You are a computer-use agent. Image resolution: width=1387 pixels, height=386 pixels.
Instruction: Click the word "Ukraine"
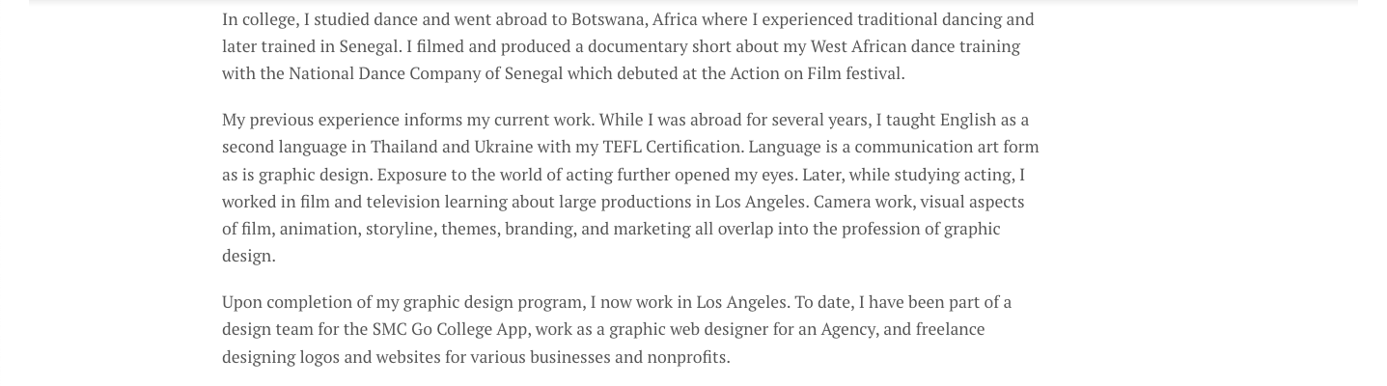click(503, 147)
